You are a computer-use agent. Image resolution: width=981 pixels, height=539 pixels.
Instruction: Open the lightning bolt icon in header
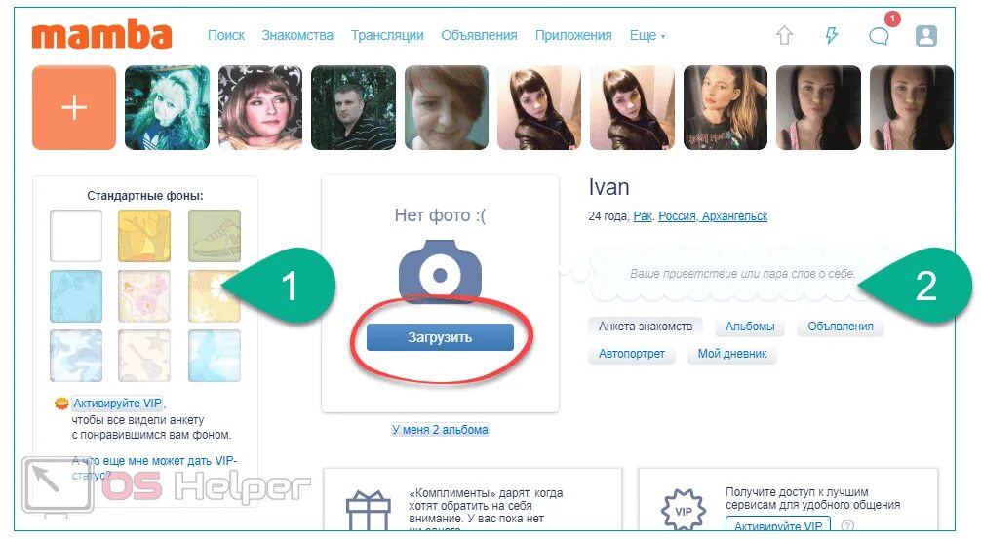pos(832,35)
